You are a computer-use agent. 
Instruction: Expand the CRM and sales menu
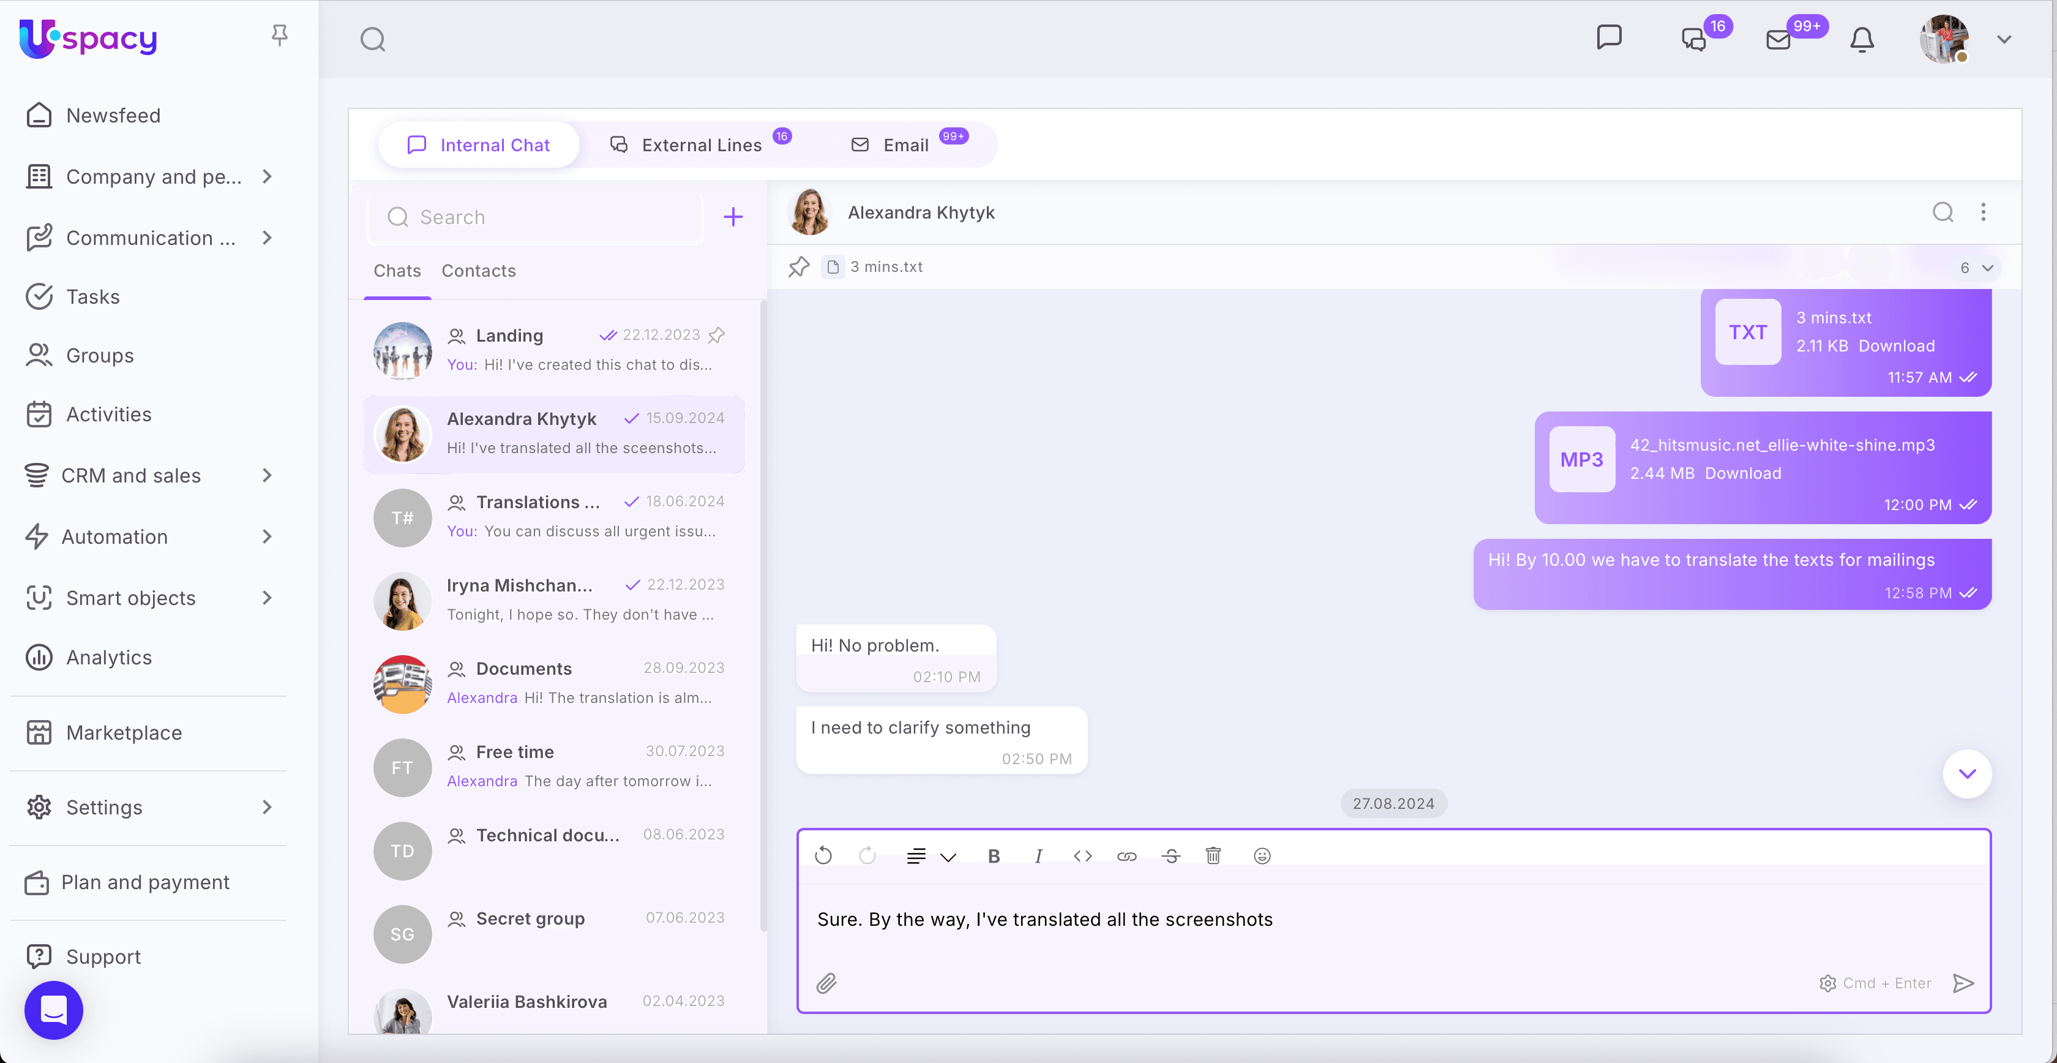point(268,476)
